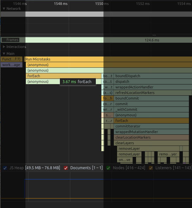The height and width of the screenshot is (208, 192).
Task: Select the refreshLocationMarkers call entry
Action: (153, 93)
